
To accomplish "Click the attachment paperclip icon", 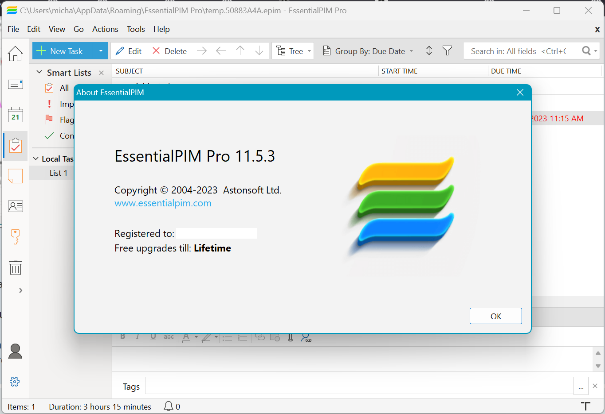I will (291, 337).
